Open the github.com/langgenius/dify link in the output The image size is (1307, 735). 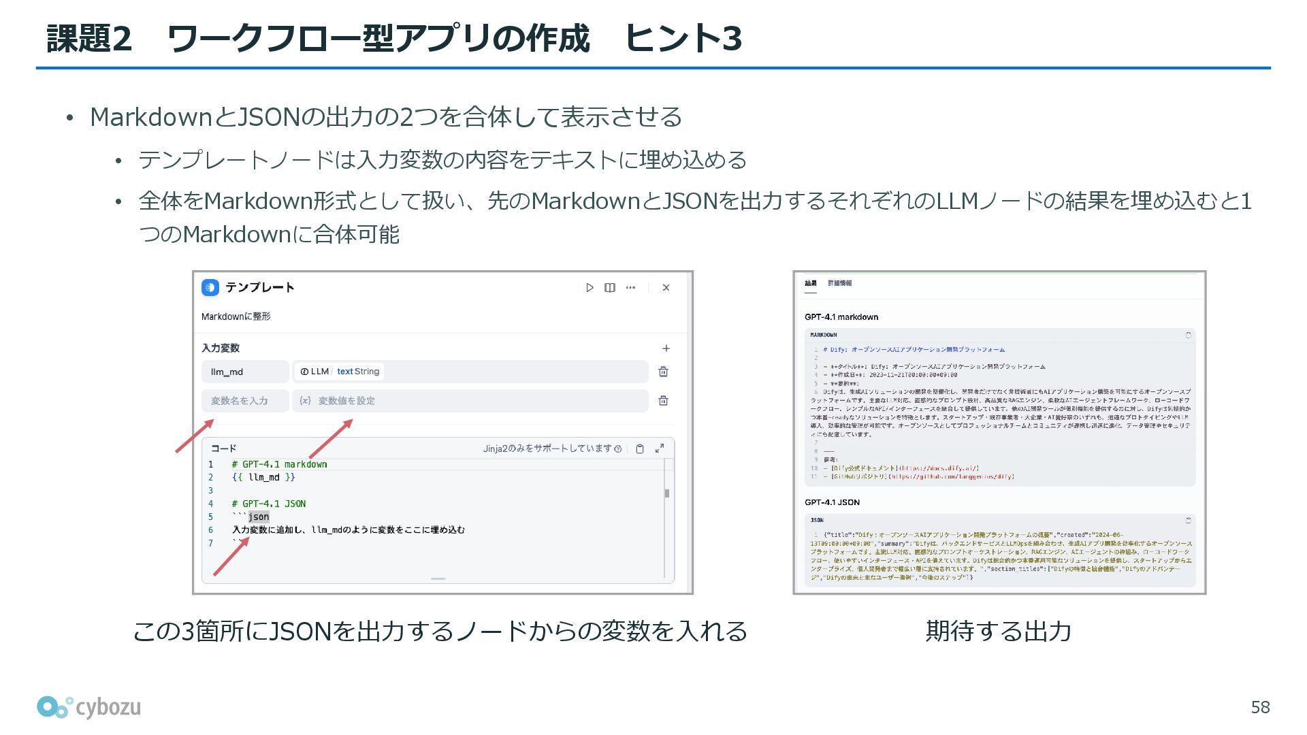pyautogui.click(x=952, y=477)
